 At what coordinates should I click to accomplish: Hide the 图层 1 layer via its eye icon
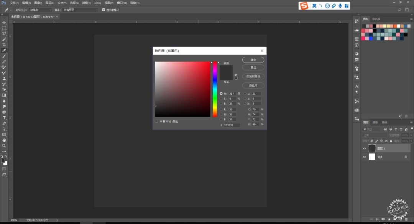(x=365, y=148)
